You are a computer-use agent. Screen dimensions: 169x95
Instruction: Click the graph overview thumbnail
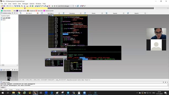(x=9, y=76)
